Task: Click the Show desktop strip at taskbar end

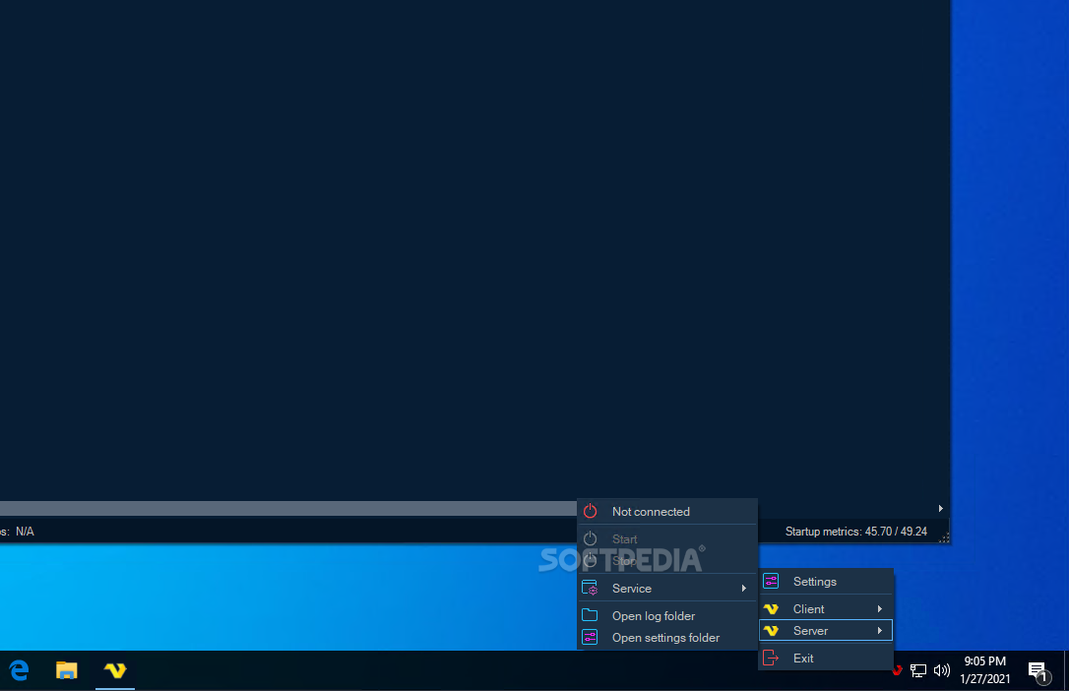Action: click(x=1066, y=670)
